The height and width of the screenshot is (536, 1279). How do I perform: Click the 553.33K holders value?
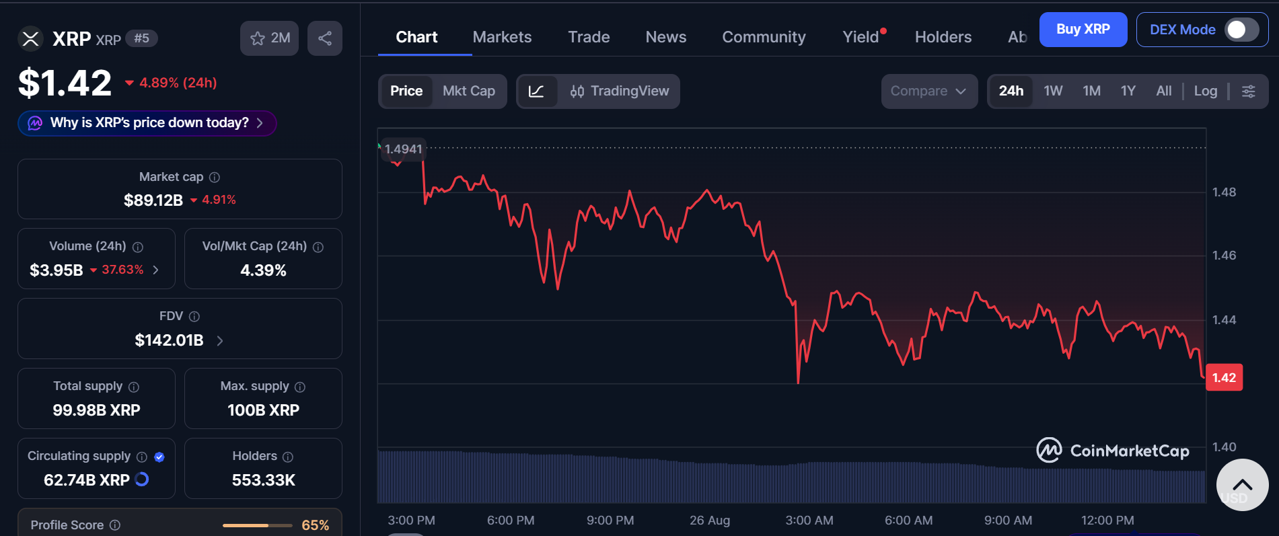tap(264, 480)
